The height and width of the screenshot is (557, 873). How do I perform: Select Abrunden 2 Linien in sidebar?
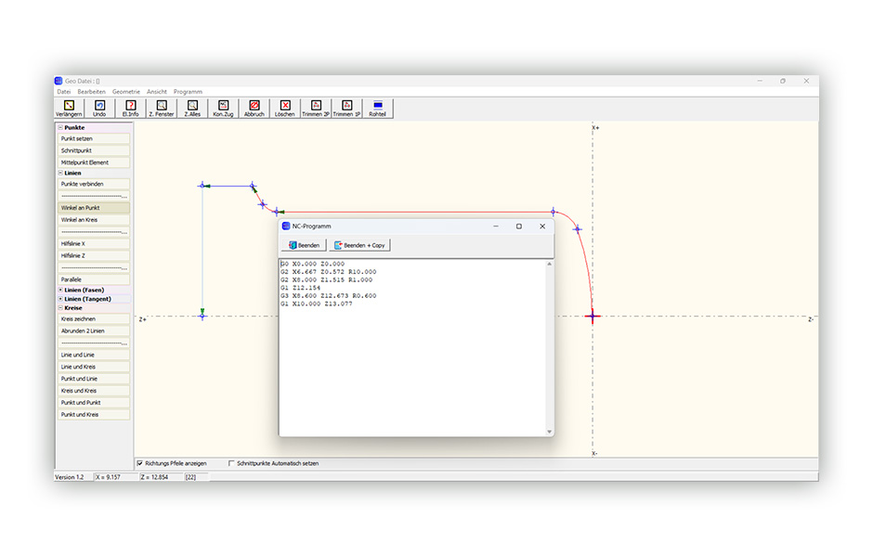[x=94, y=331]
